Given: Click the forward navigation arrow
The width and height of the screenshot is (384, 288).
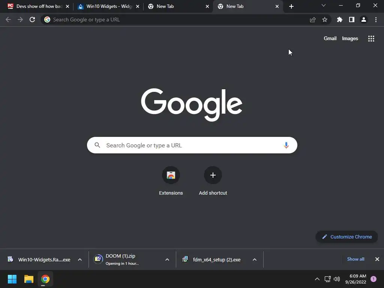Looking at the screenshot, I should pos(20,19).
